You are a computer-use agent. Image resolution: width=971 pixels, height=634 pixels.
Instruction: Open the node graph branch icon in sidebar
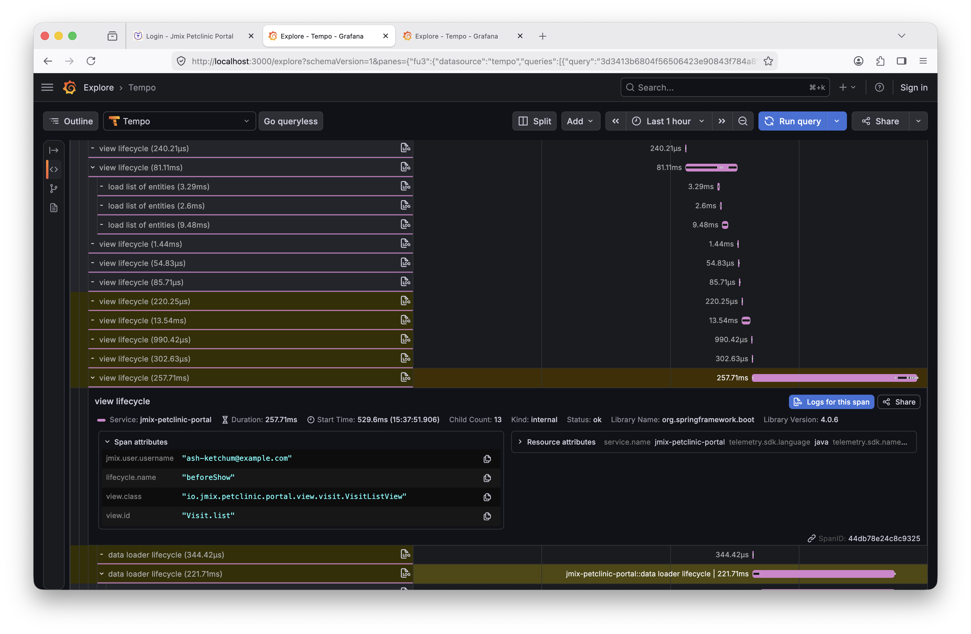[54, 188]
